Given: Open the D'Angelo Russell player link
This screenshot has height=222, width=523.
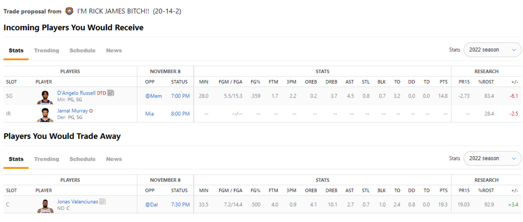Looking at the screenshot, I should coord(76,93).
